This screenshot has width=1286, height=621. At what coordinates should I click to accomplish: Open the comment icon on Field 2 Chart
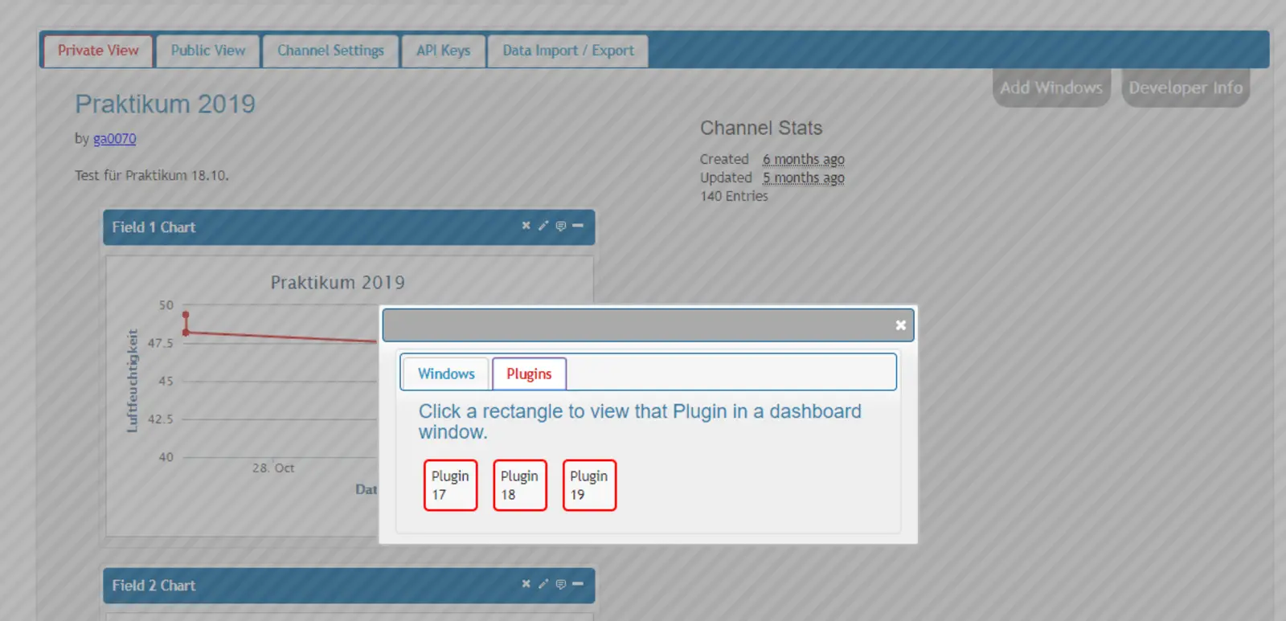561,584
